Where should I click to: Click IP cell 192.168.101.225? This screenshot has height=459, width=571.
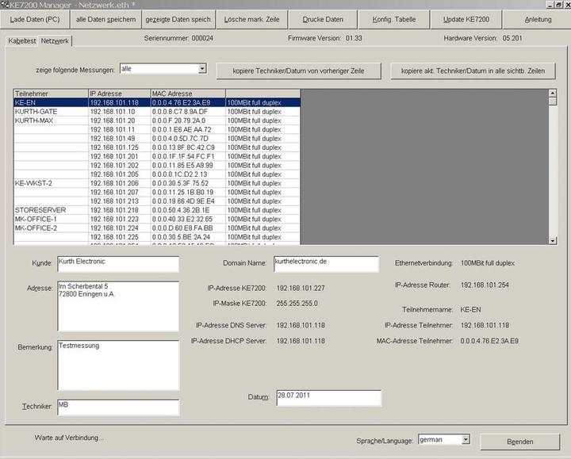click(x=120, y=237)
